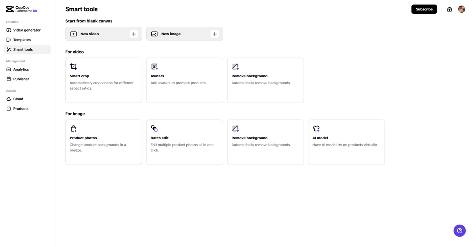This screenshot has height=247, width=476.
Task: Open Analytics from the Management section
Action: coord(21,69)
